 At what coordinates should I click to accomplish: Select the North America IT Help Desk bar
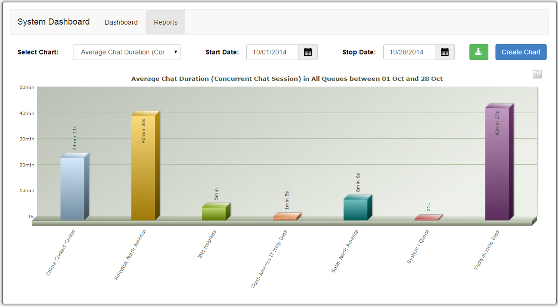tap(287, 217)
